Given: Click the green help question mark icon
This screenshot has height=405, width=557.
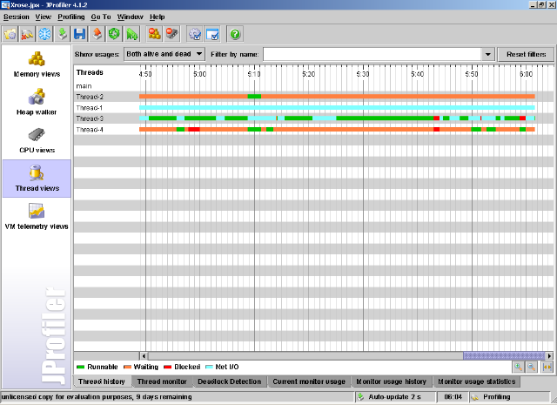Looking at the screenshot, I should pos(235,35).
